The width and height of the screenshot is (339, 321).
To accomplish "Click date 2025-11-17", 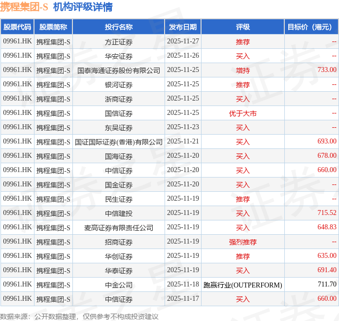I will pos(183,298).
